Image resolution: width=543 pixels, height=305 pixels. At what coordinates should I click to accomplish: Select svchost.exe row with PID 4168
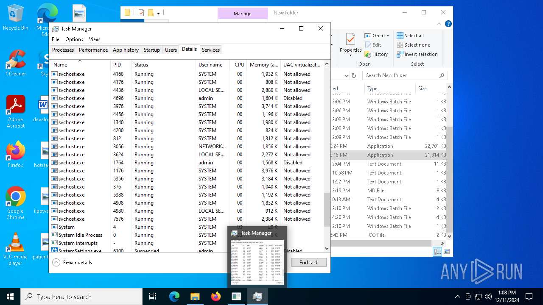pyautogui.click(x=186, y=74)
